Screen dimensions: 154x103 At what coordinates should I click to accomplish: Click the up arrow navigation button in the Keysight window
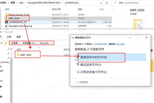tap(2, 43)
